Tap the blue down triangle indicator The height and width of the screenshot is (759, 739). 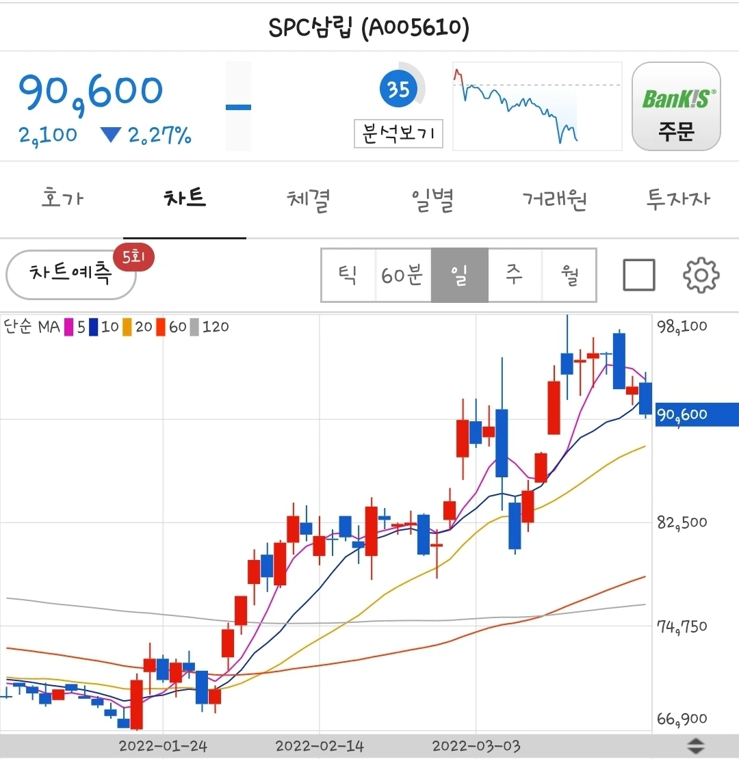(110, 135)
